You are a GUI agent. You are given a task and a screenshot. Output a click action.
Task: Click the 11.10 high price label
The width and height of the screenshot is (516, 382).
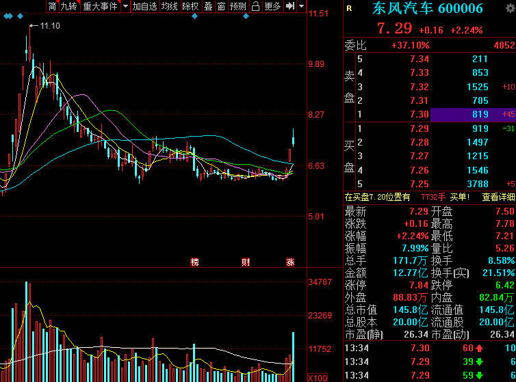(50, 26)
